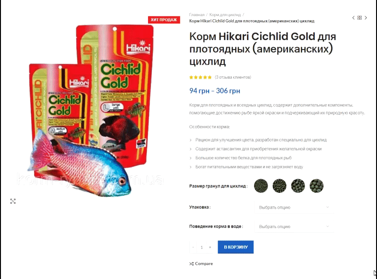Open the previous product arrow
Viewport: 377px width, 279px height.
click(353, 18)
